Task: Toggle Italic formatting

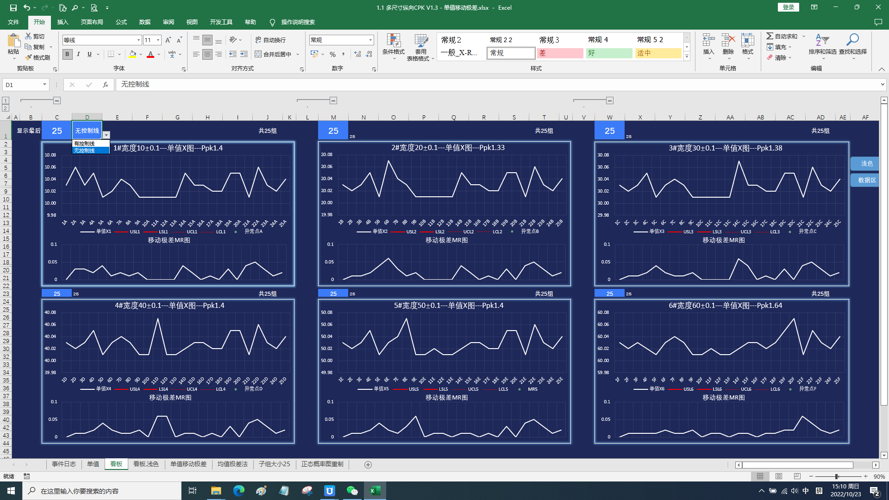Action: [x=78, y=54]
